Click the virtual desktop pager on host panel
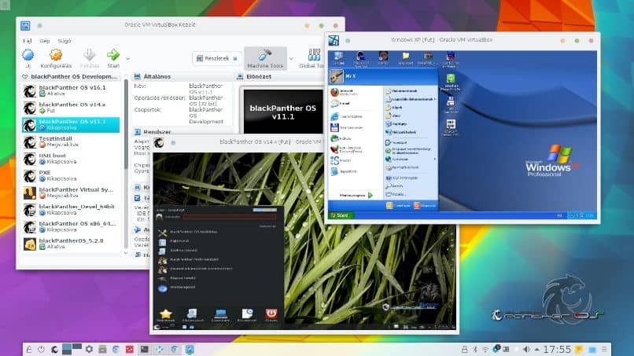The image size is (634, 356). (x=72, y=349)
